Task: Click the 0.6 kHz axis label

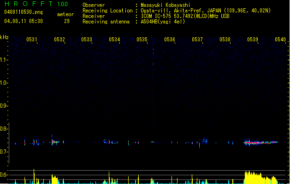Action: click(4, 175)
